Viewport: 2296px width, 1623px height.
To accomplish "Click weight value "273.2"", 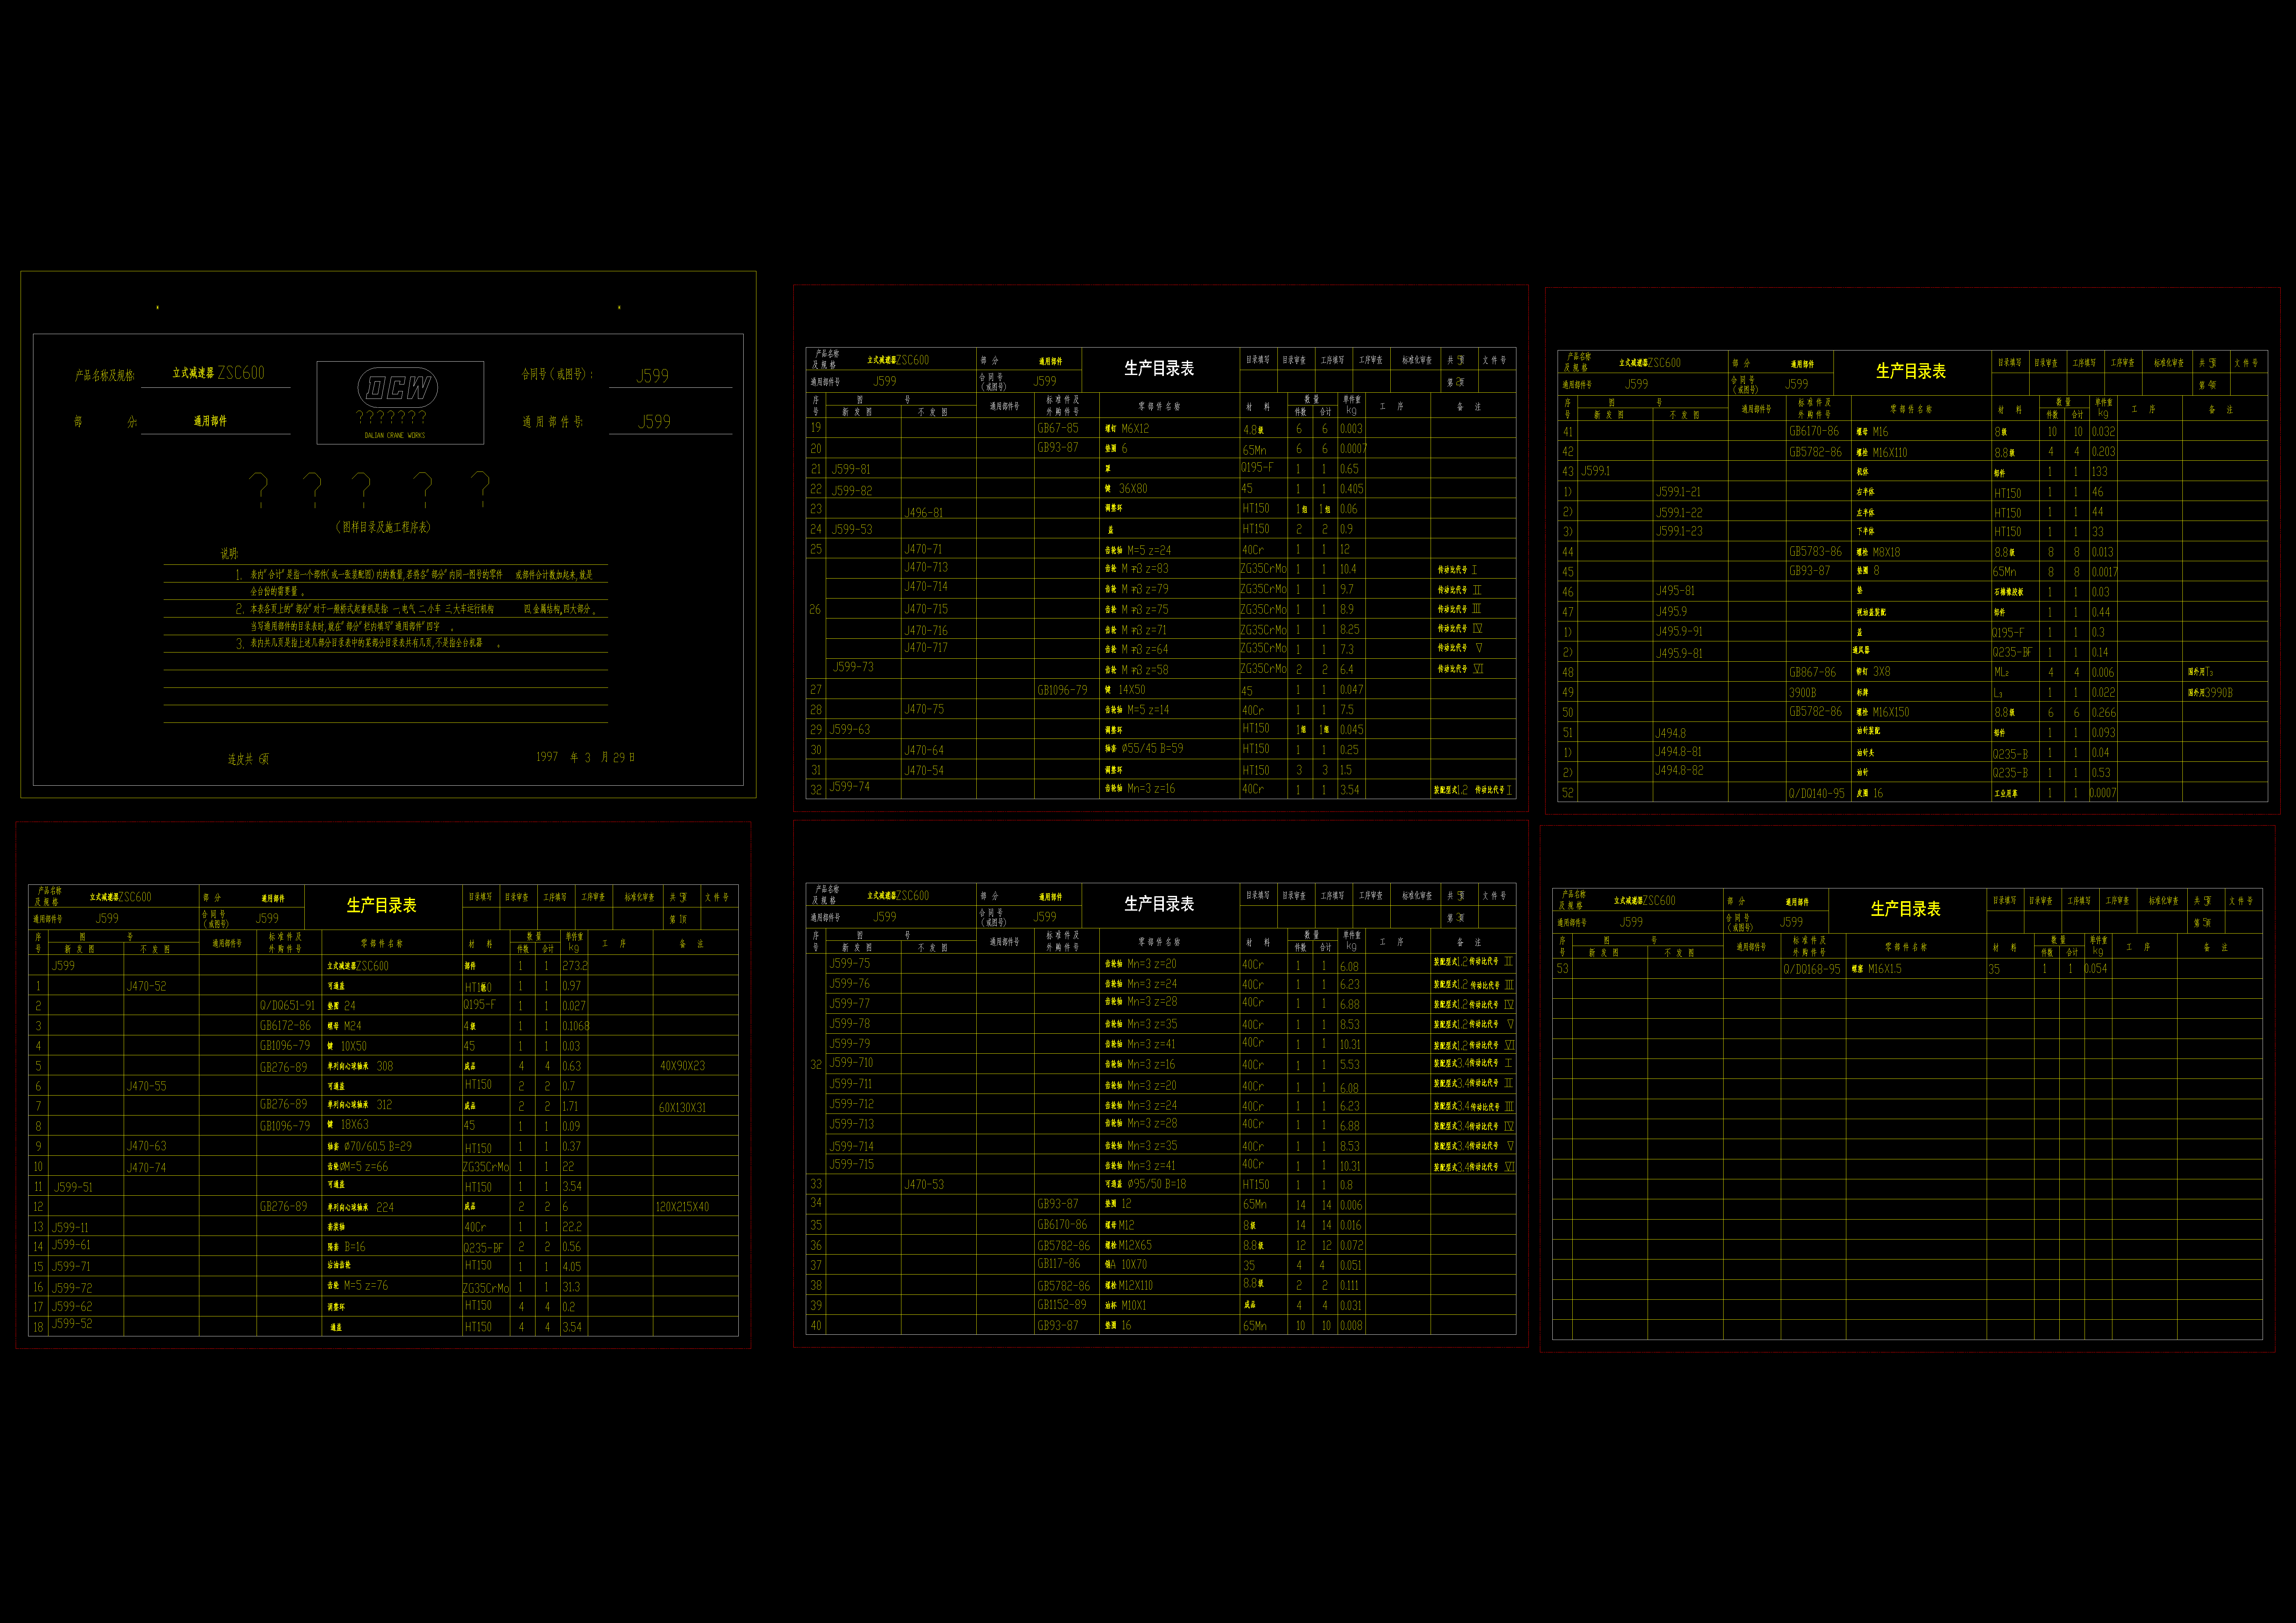I will [575, 966].
